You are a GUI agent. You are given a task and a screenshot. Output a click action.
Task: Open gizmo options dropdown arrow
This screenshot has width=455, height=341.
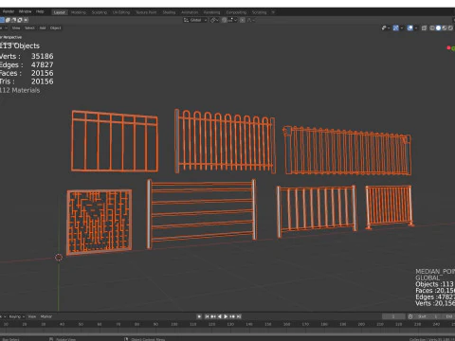402,28
